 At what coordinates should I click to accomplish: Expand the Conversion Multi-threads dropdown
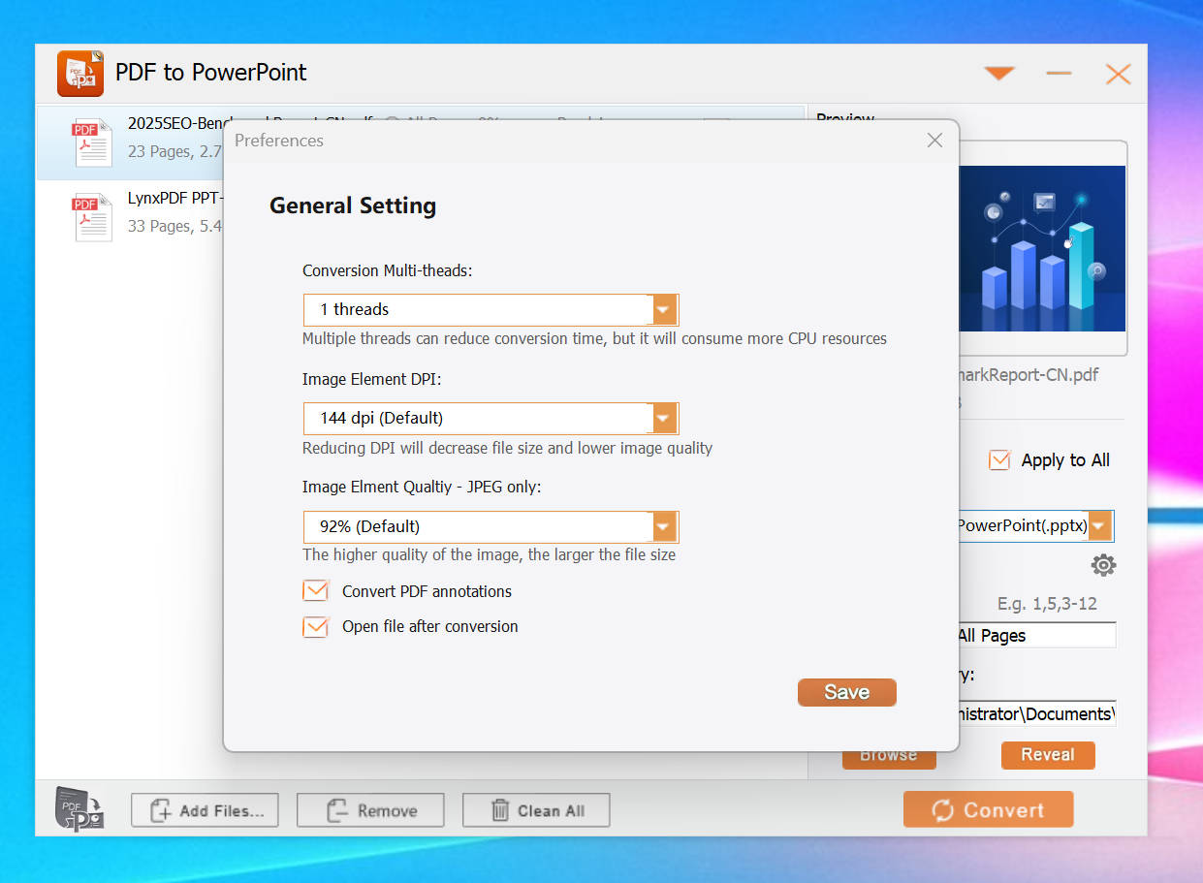click(x=663, y=310)
